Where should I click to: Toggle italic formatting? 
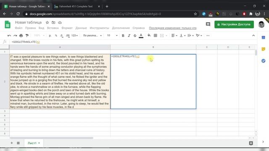[x=129, y=36]
